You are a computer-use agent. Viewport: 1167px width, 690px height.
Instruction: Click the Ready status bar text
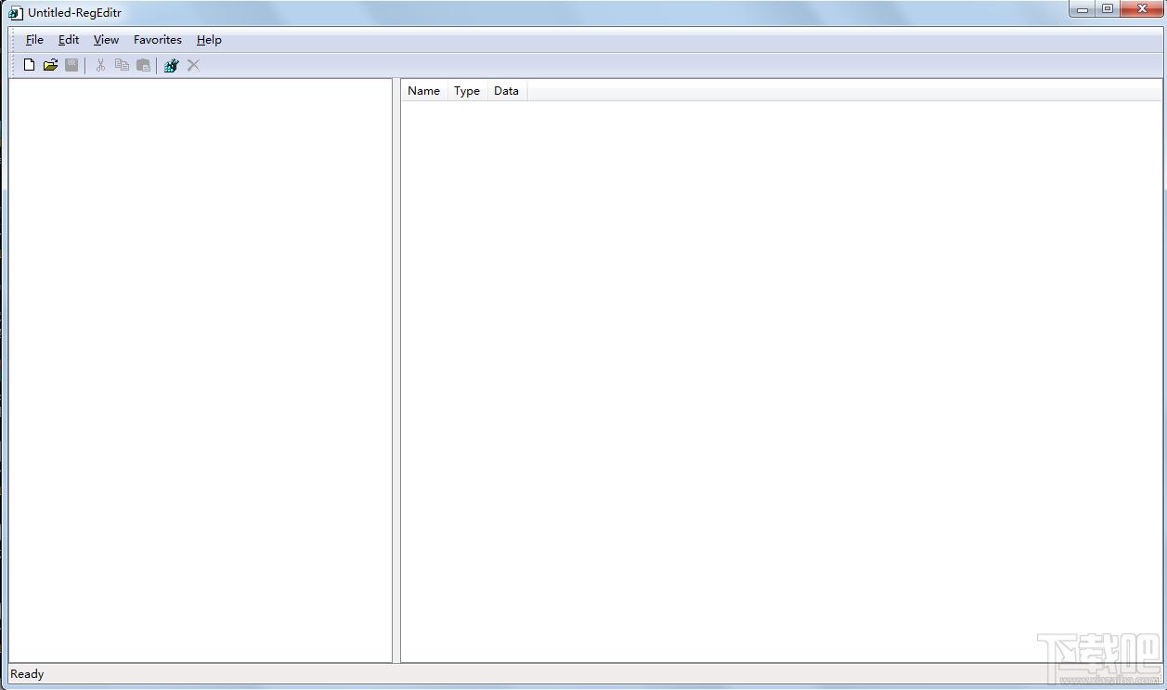coord(26,673)
